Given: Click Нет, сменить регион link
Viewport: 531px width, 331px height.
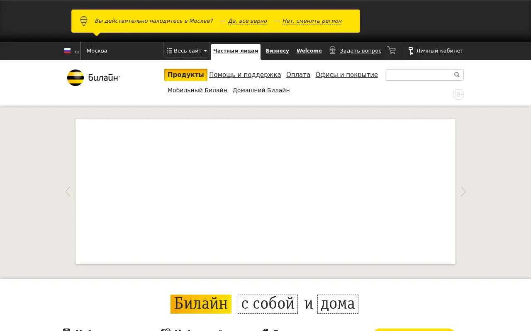Looking at the screenshot, I should 312,21.
